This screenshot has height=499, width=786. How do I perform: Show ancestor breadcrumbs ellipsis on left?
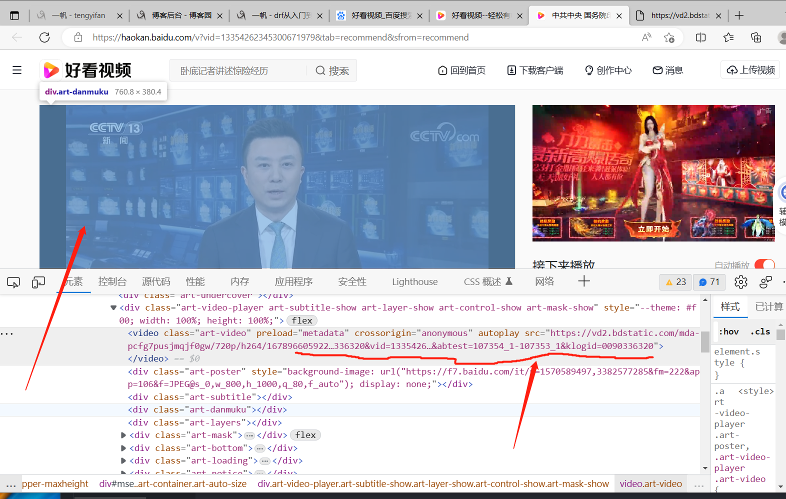point(11,484)
